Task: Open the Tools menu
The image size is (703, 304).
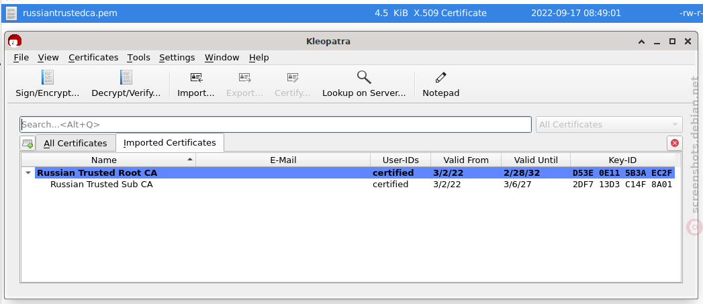Action: click(x=138, y=58)
